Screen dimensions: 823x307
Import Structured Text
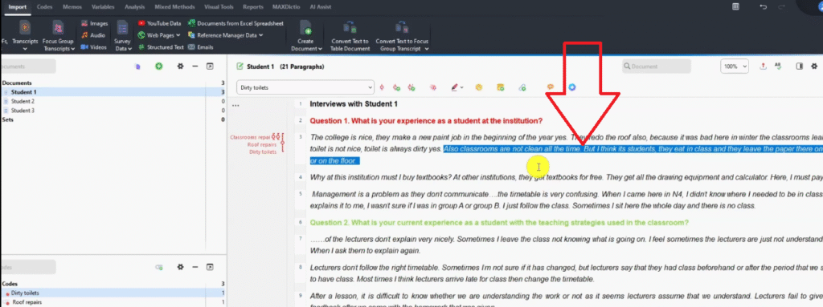(x=161, y=47)
